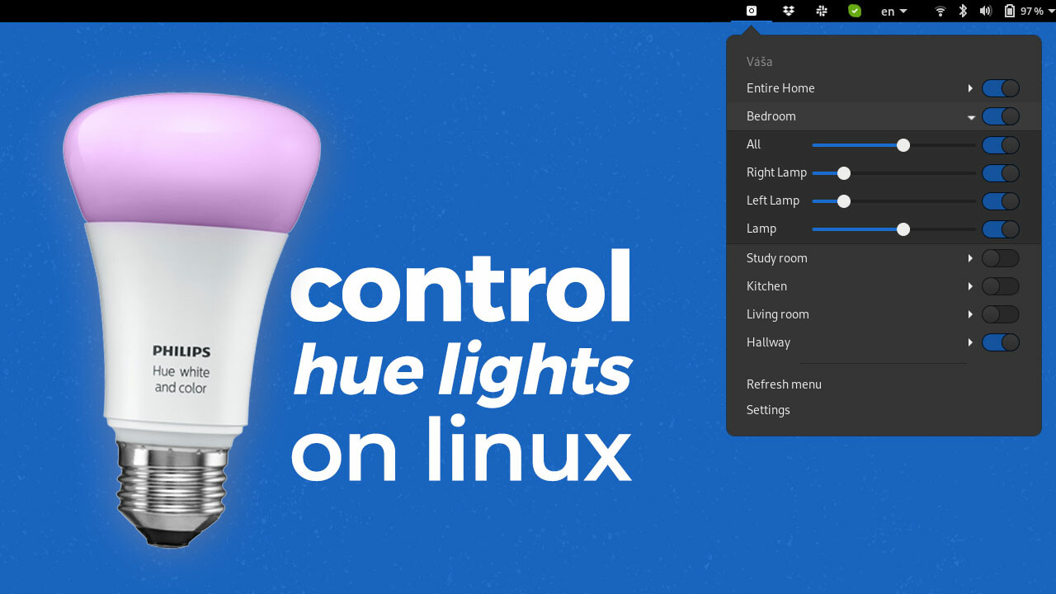Expand the Hallway submenu arrow
Viewport: 1056px width, 594px height.
click(x=971, y=342)
